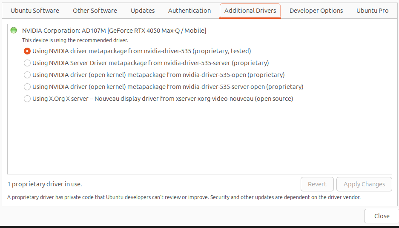
Task: Close the Software & Updates dialog
Action: pyautogui.click(x=382, y=216)
